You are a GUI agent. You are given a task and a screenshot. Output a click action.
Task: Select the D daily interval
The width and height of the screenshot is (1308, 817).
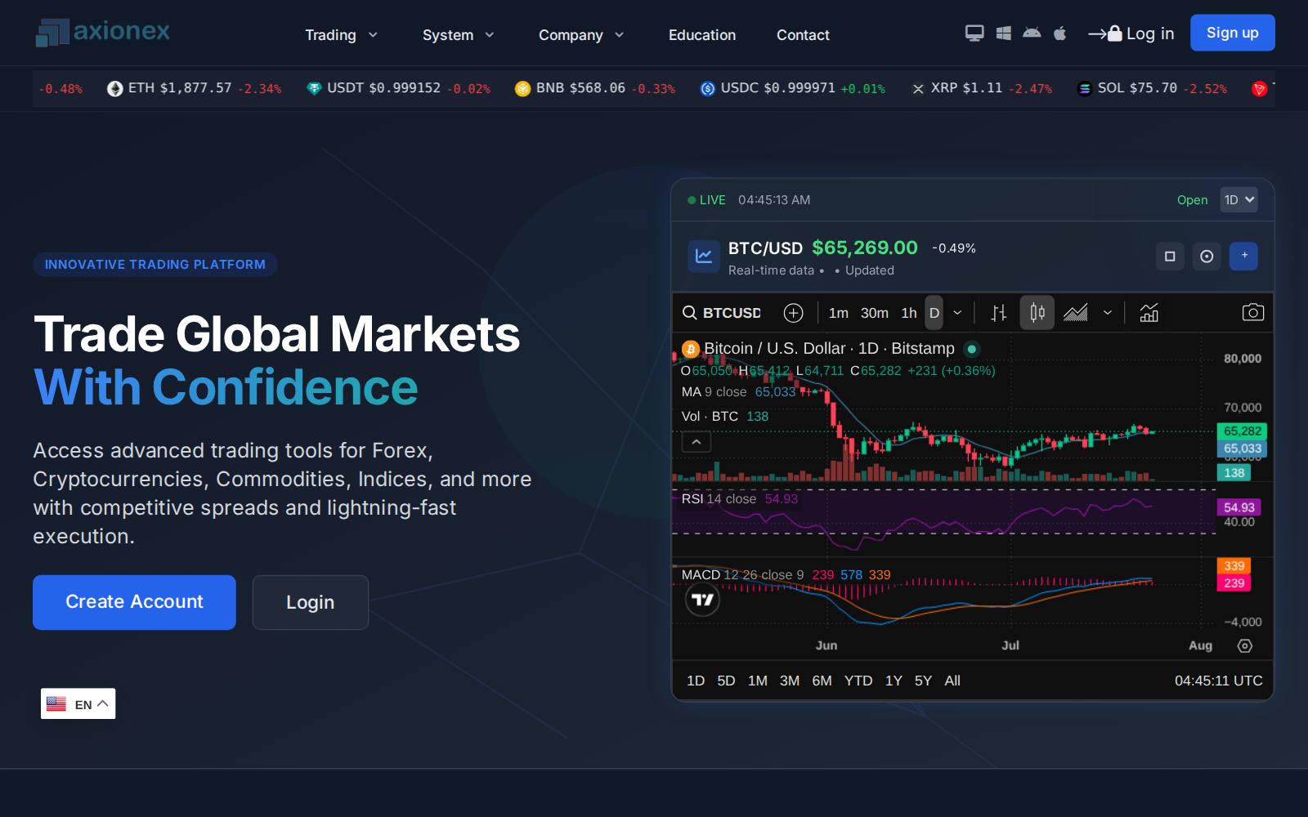(934, 313)
